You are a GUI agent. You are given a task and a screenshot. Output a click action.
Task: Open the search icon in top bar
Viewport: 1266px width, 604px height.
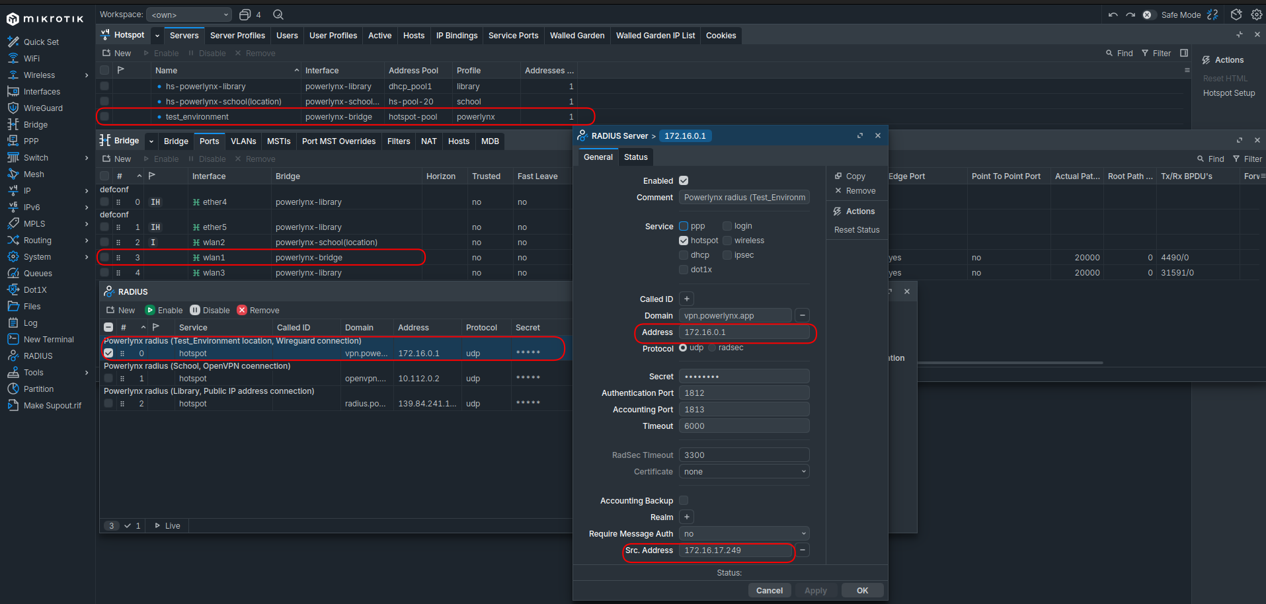point(278,15)
